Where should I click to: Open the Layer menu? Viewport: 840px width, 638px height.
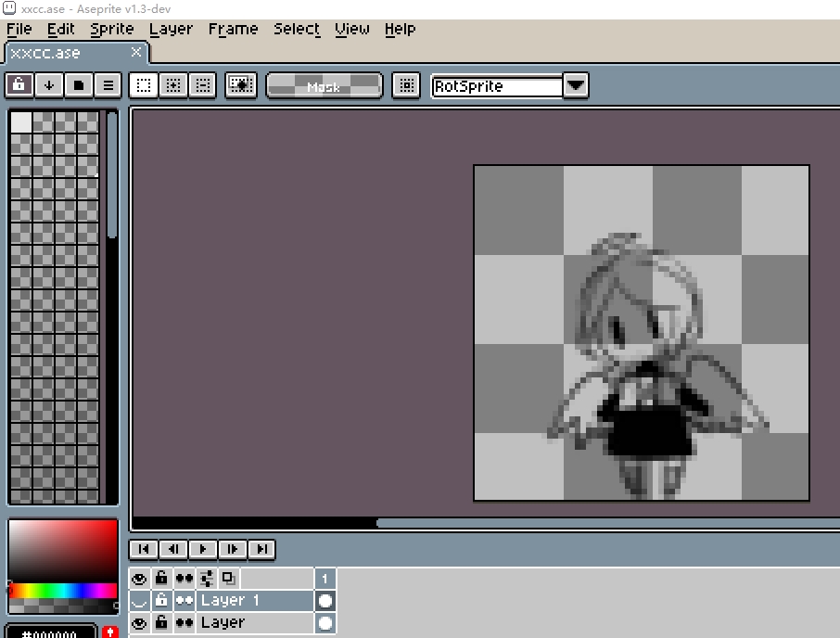(171, 29)
